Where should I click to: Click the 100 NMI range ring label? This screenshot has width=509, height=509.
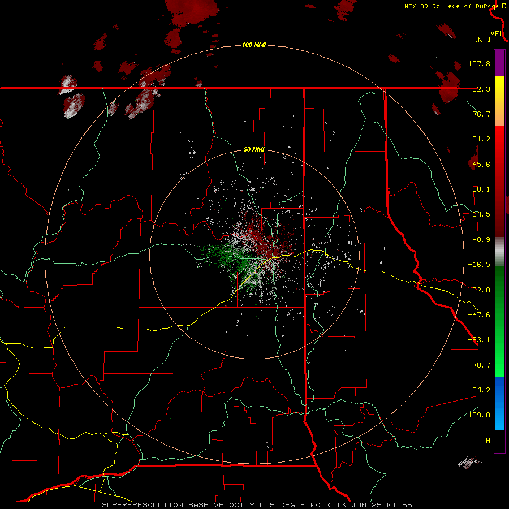coord(254,45)
